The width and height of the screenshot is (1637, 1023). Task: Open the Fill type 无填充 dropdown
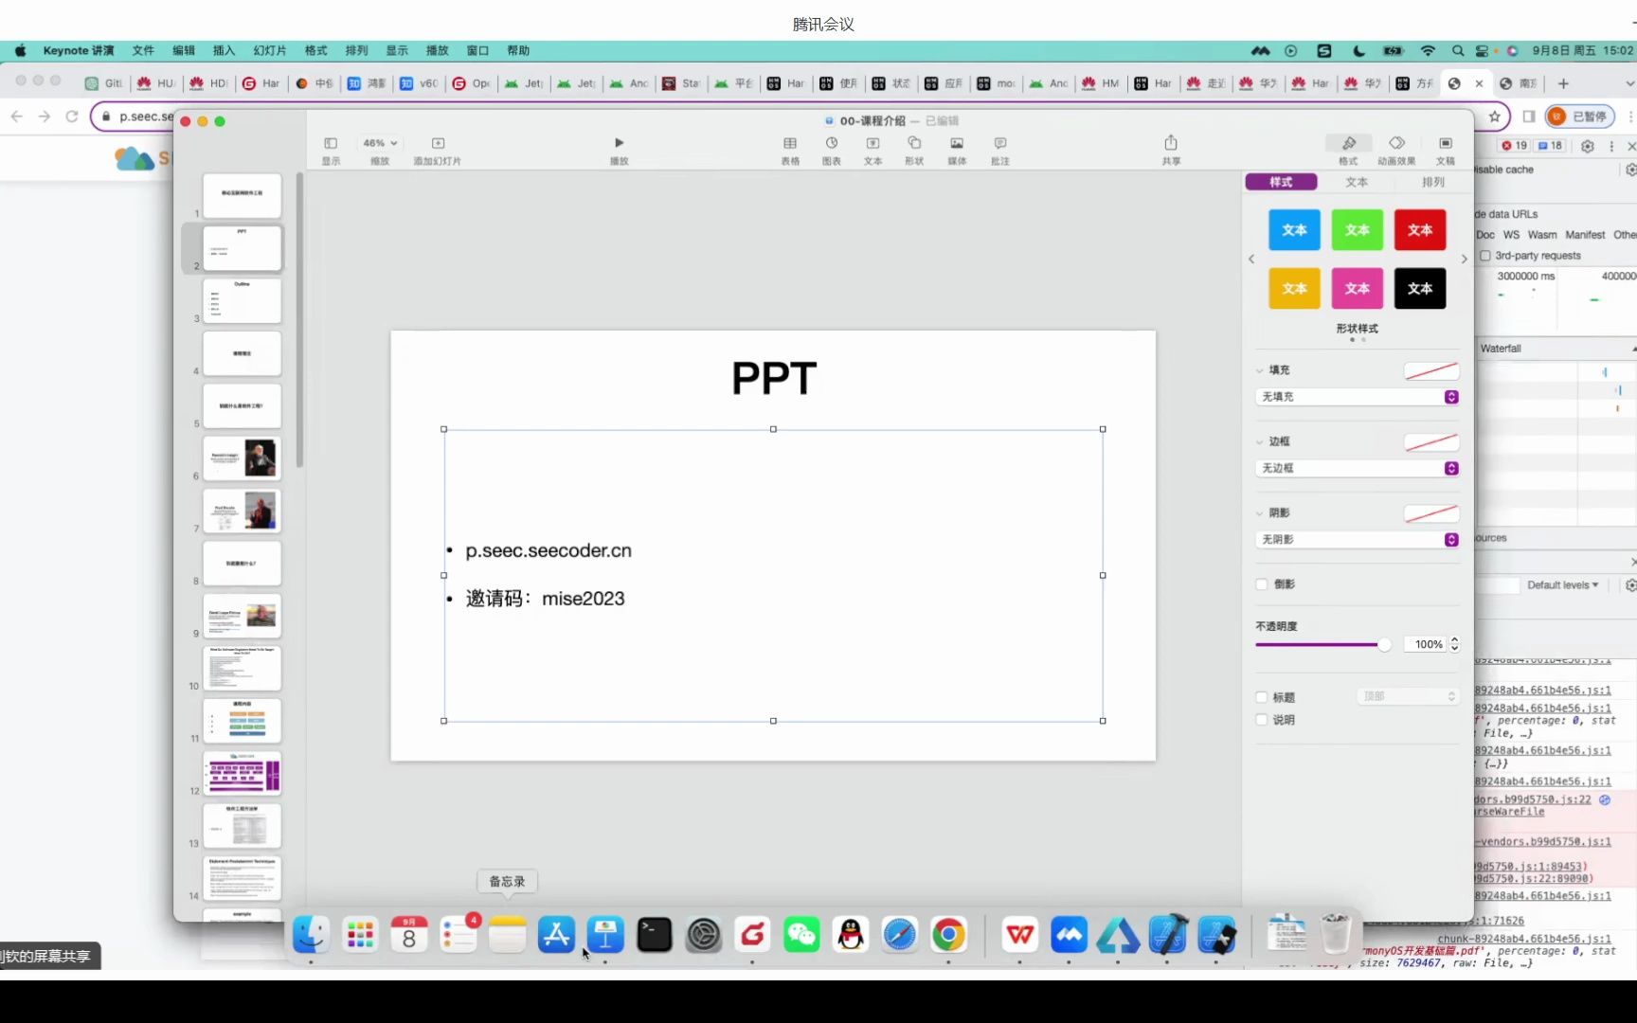(x=1358, y=397)
